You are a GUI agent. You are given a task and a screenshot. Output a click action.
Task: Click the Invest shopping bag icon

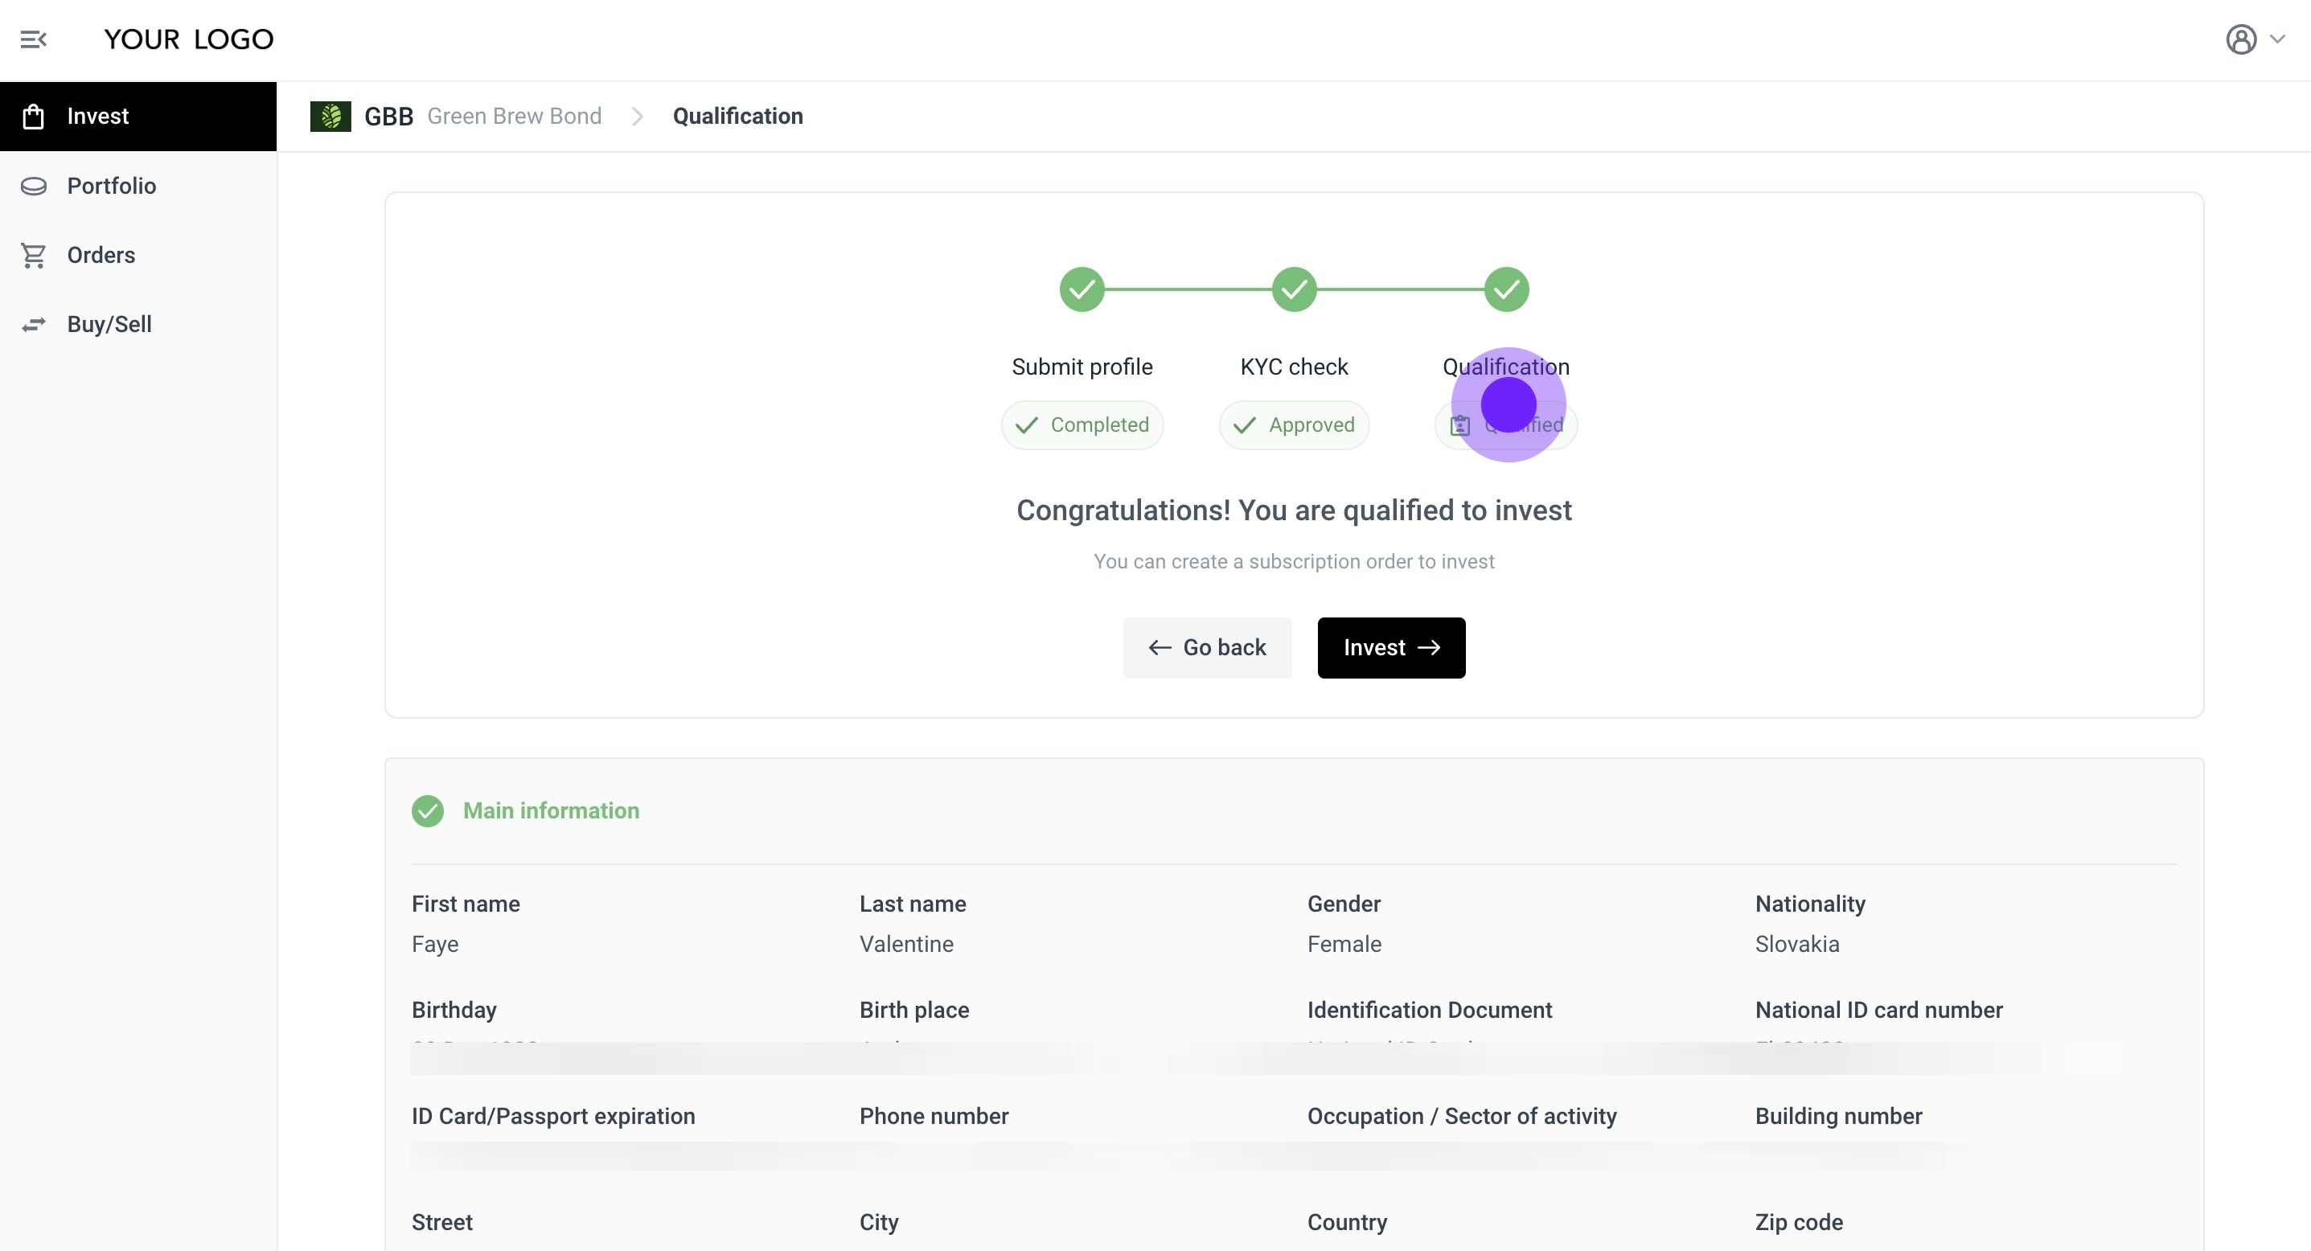pos(33,117)
